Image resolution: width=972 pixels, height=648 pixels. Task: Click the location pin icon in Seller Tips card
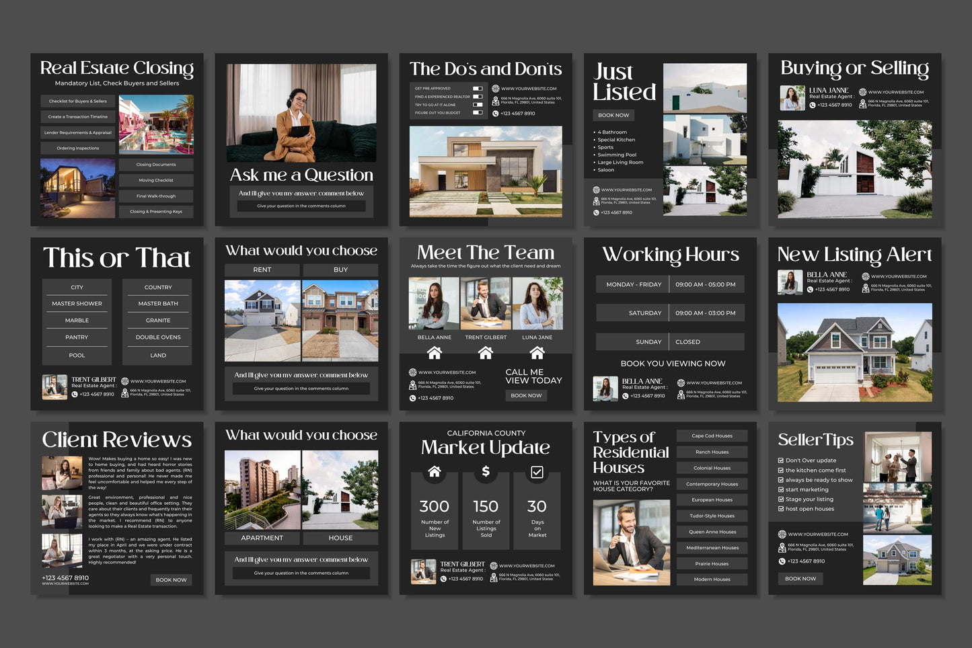coord(782,546)
